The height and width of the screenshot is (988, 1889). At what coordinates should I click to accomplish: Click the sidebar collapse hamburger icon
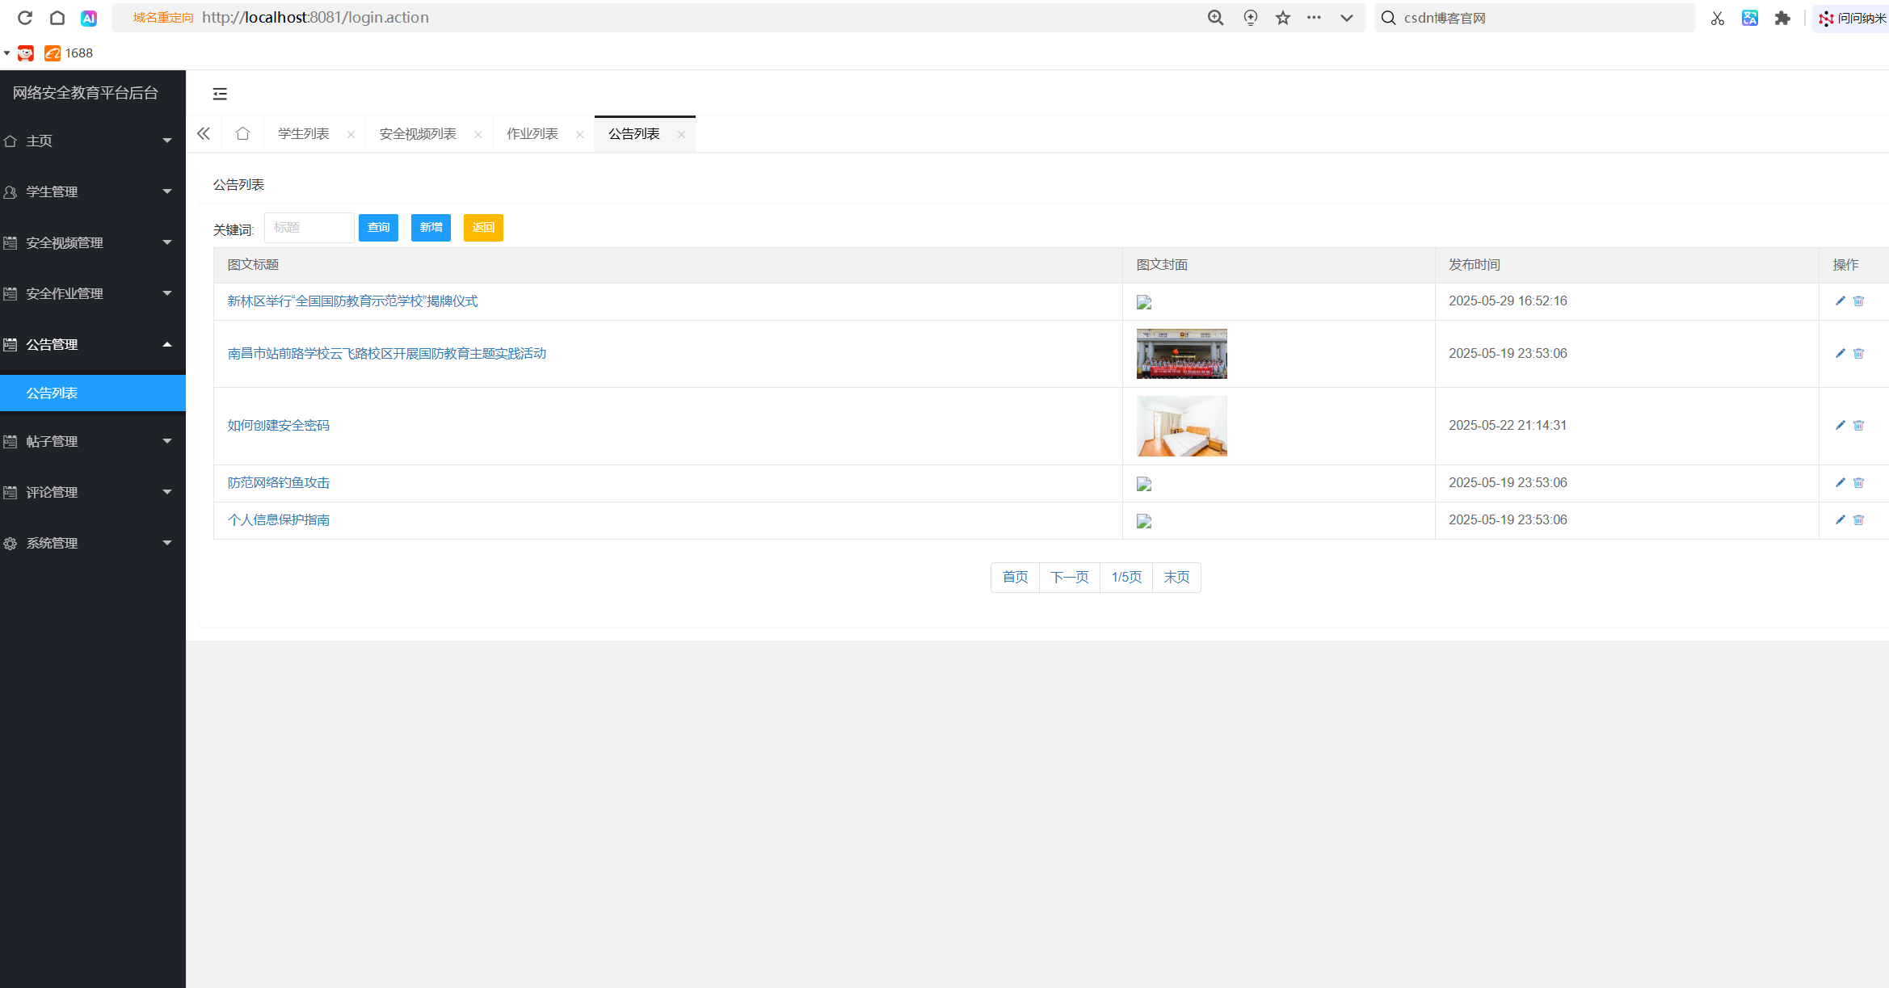pos(220,94)
